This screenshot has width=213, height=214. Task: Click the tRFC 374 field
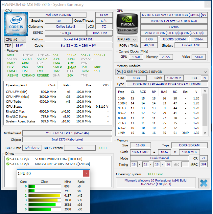tap(203, 164)
